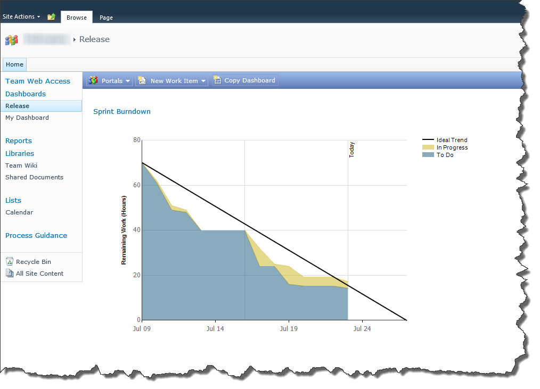Open Shared Documents library
This screenshot has width=540, height=389.
tap(34, 177)
